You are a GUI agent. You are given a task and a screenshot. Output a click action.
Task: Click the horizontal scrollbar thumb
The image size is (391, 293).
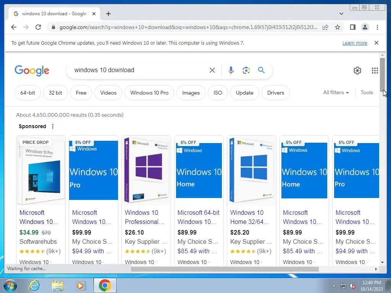coord(225,269)
